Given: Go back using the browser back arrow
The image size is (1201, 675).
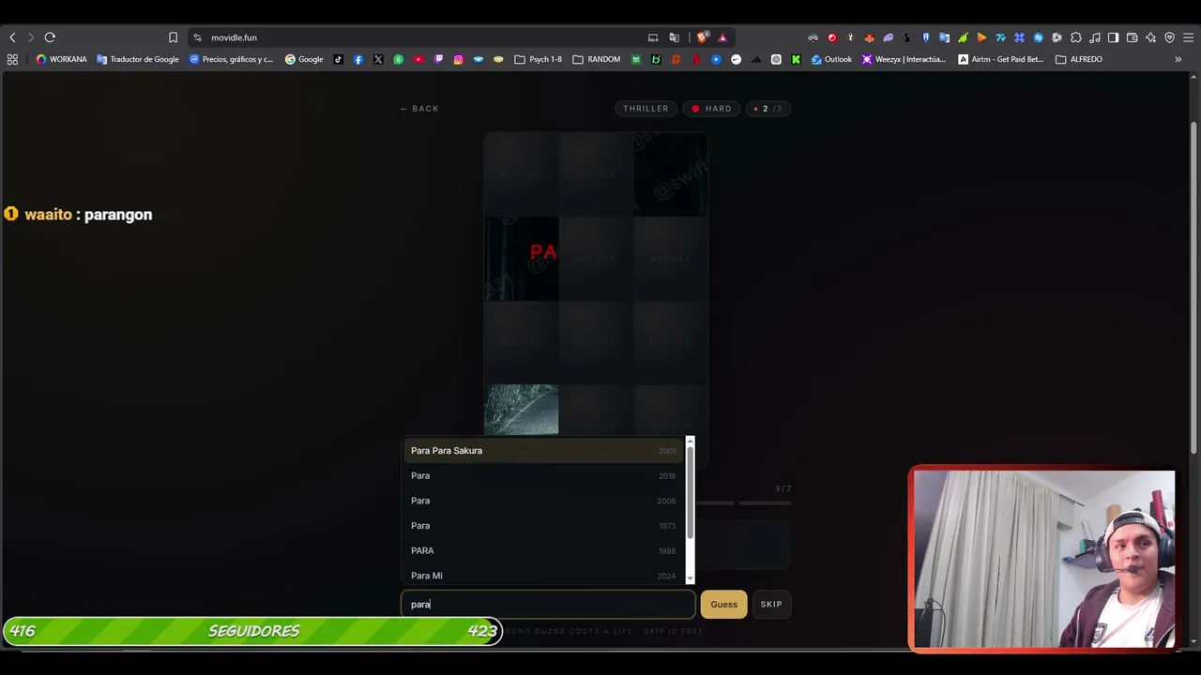Looking at the screenshot, I should 12,37.
